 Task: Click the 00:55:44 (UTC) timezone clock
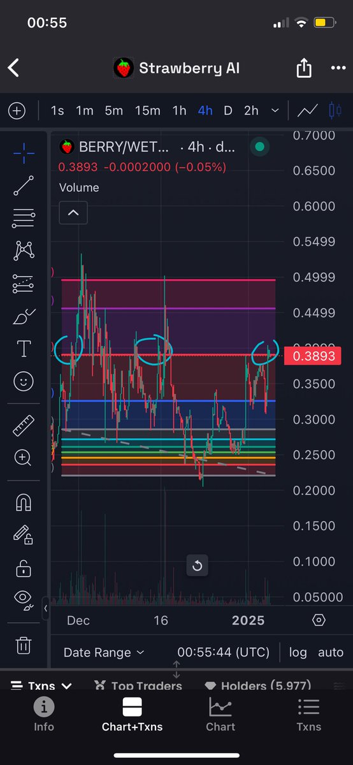pyautogui.click(x=224, y=652)
